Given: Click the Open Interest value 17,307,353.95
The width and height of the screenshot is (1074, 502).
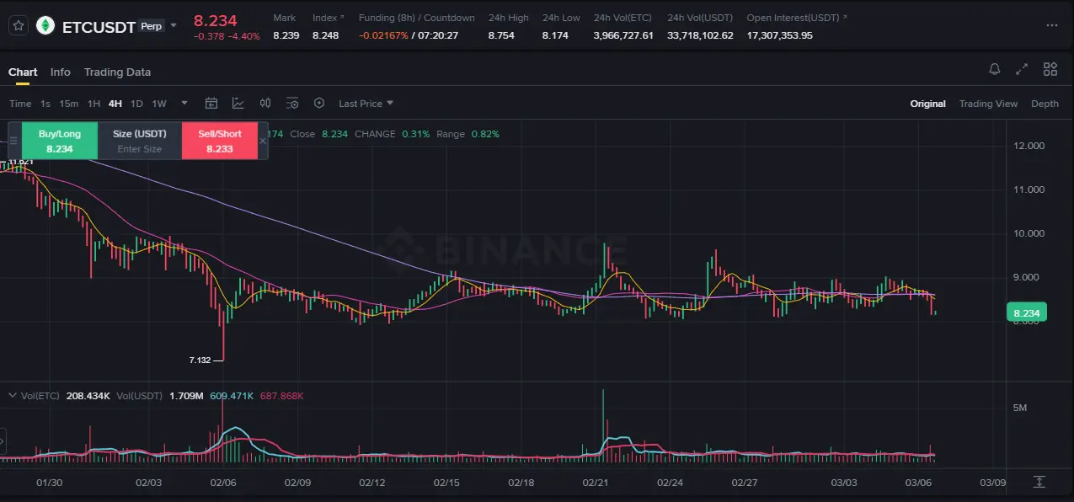Looking at the screenshot, I should pos(780,35).
